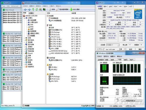Open AIDA64 文件(F) menu
146x110 pixels.
tap(25, 6)
